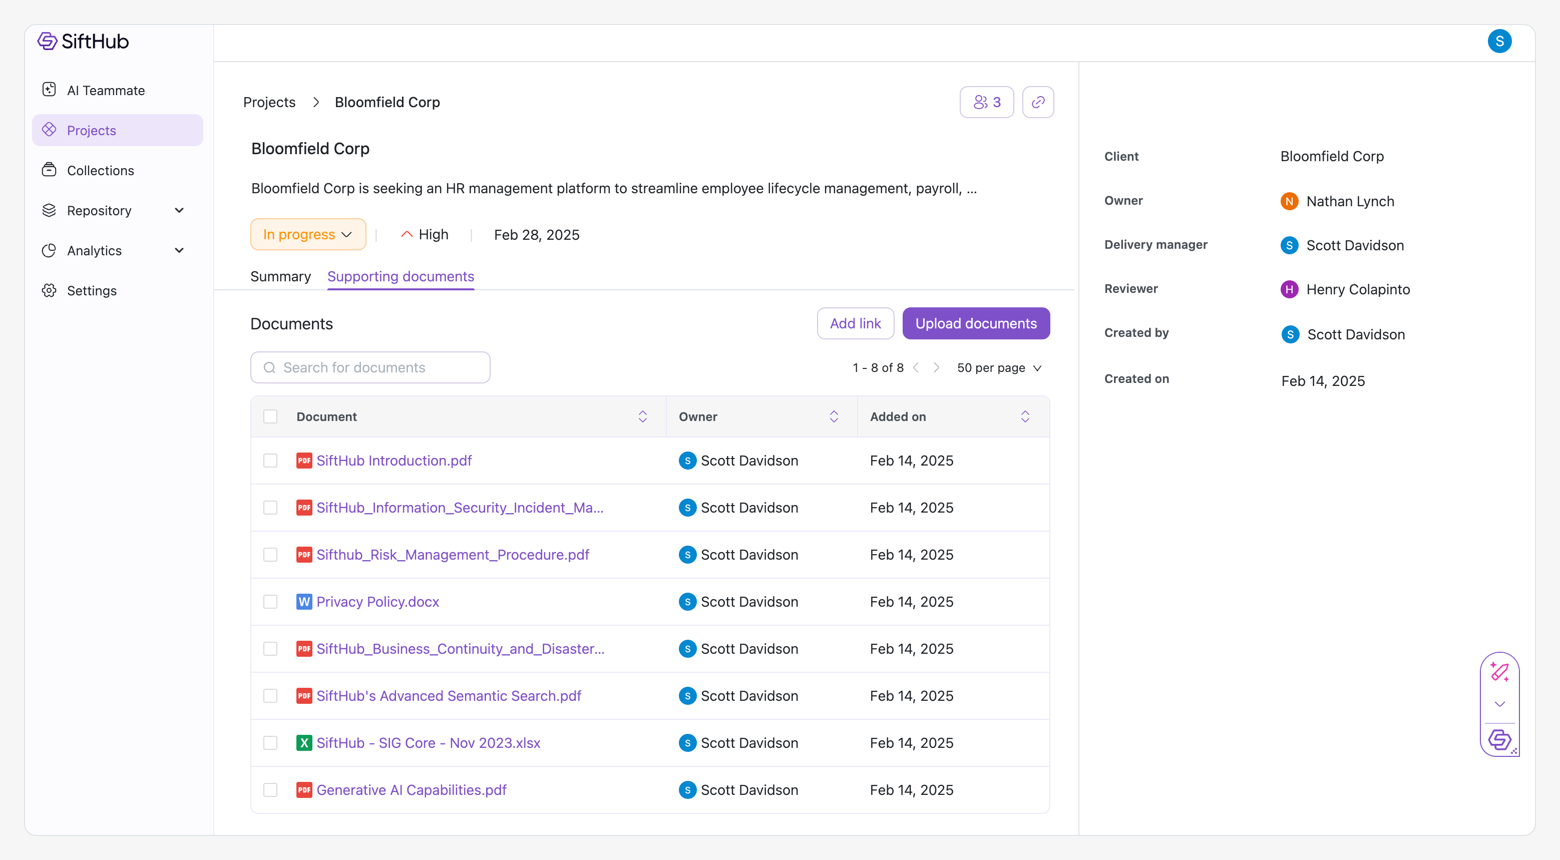1560x860 pixels.
Task: Sort by Added on column icon
Action: [1025, 416]
